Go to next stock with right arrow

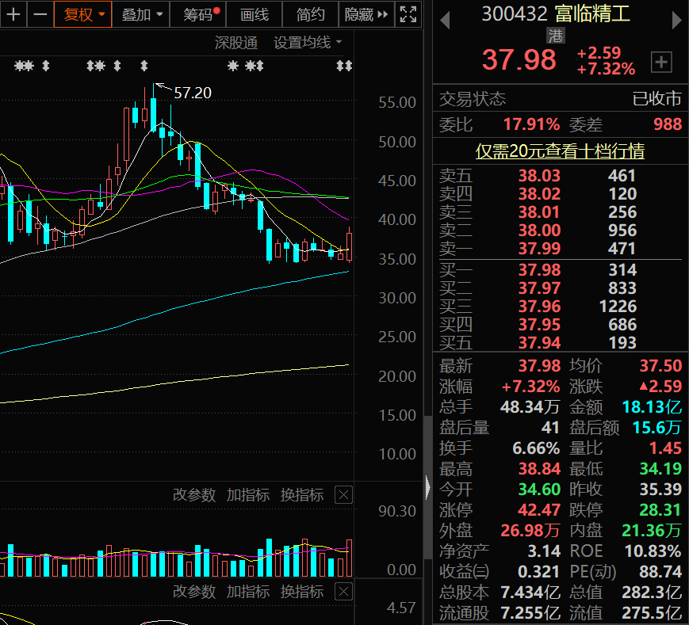click(x=676, y=21)
